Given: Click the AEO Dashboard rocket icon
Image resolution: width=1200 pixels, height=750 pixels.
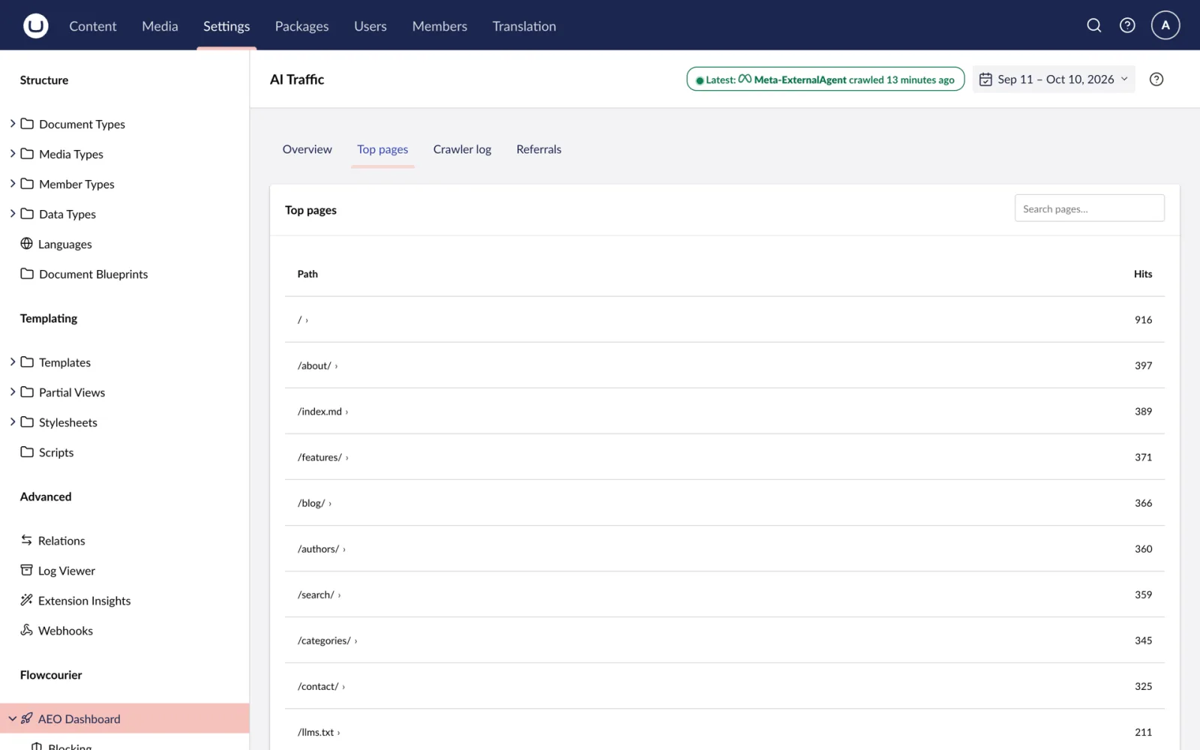Looking at the screenshot, I should [27, 718].
